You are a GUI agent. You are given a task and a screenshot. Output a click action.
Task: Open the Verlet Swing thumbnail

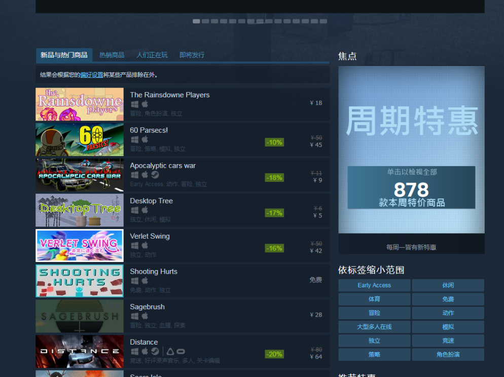pyautogui.click(x=80, y=246)
